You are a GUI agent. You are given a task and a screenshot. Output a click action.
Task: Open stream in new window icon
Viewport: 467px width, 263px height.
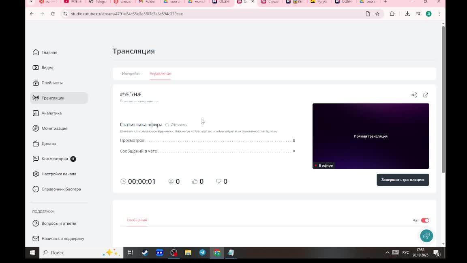coord(426,95)
